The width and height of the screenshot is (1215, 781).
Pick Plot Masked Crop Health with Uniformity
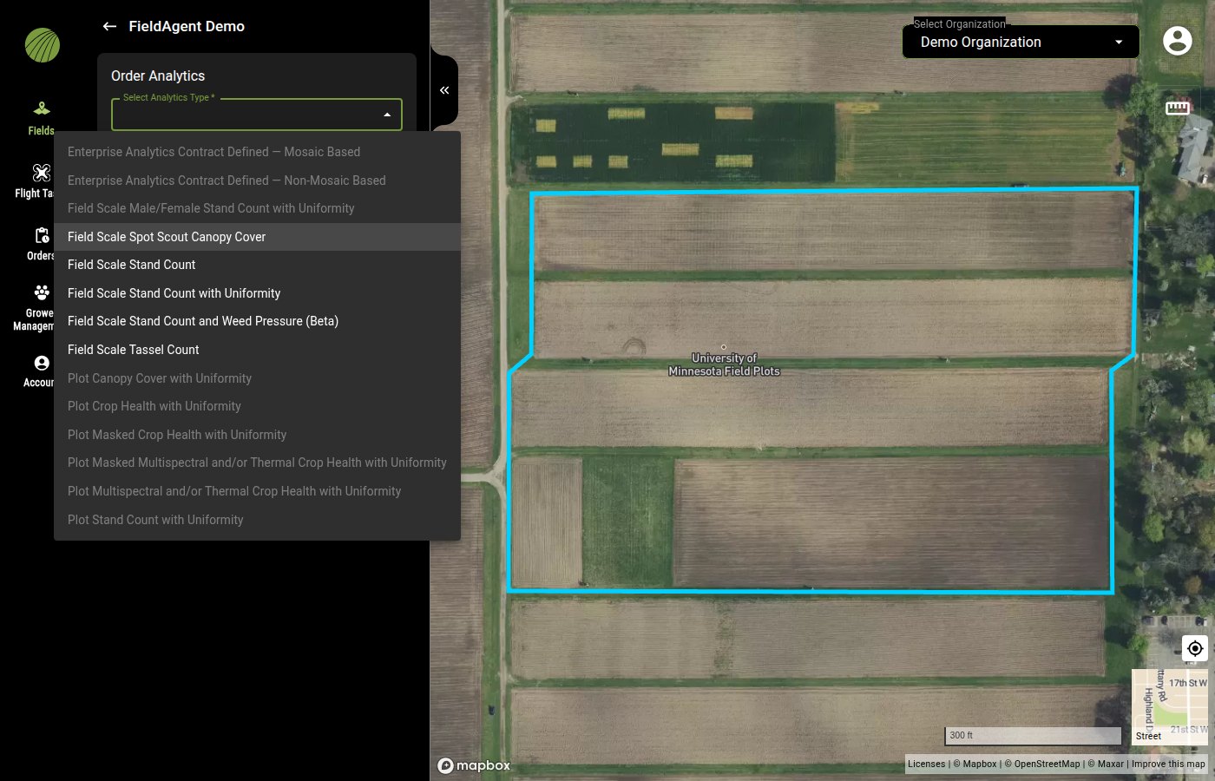point(257,435)
